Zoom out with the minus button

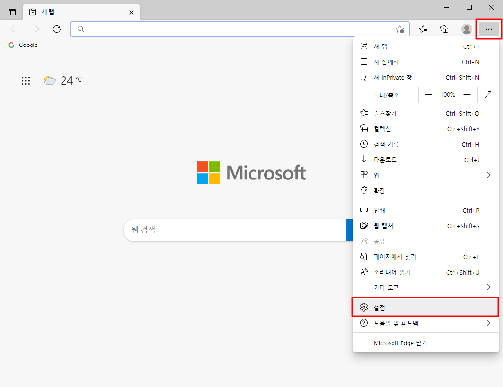click(428, 95)
